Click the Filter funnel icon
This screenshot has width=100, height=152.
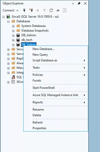click(x=44, y=10)
